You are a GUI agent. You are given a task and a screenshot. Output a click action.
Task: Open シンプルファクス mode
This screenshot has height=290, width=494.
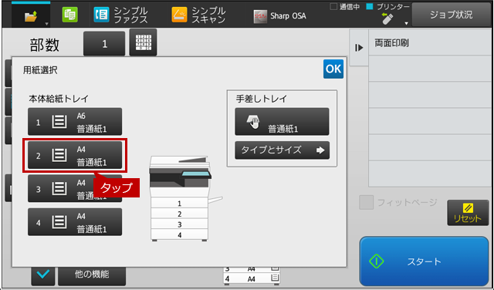(121, 15)
